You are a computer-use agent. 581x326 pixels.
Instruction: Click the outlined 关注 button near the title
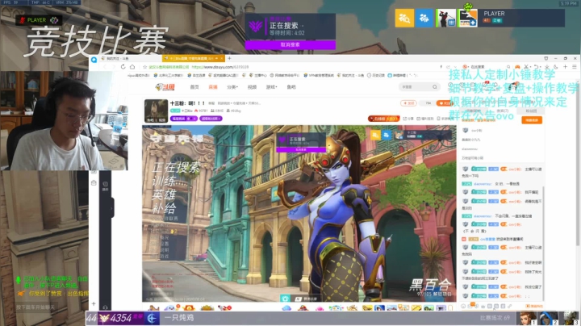(408, 103)
